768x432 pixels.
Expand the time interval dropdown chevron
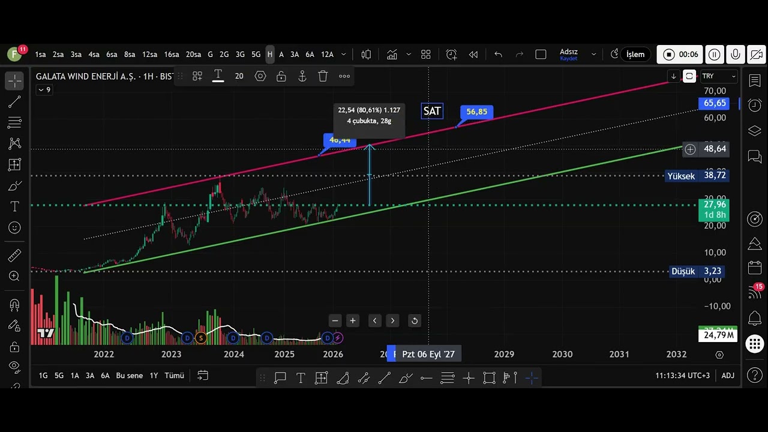click(x=343, y=55)
